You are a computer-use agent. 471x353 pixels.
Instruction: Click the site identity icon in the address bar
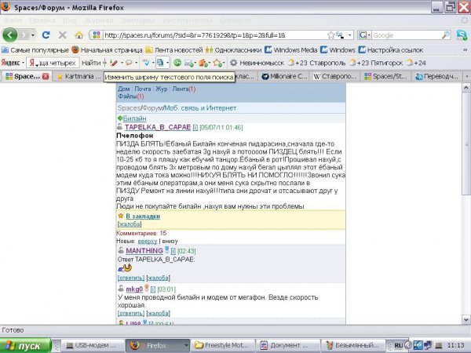pyautogui.click(x=97, y=35)
